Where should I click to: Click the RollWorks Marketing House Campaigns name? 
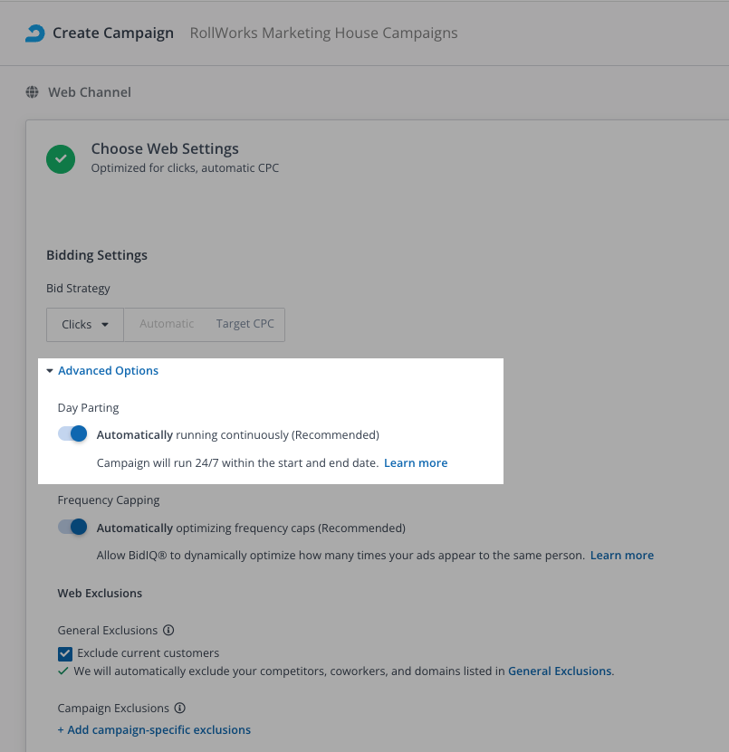tap(323, 33)
